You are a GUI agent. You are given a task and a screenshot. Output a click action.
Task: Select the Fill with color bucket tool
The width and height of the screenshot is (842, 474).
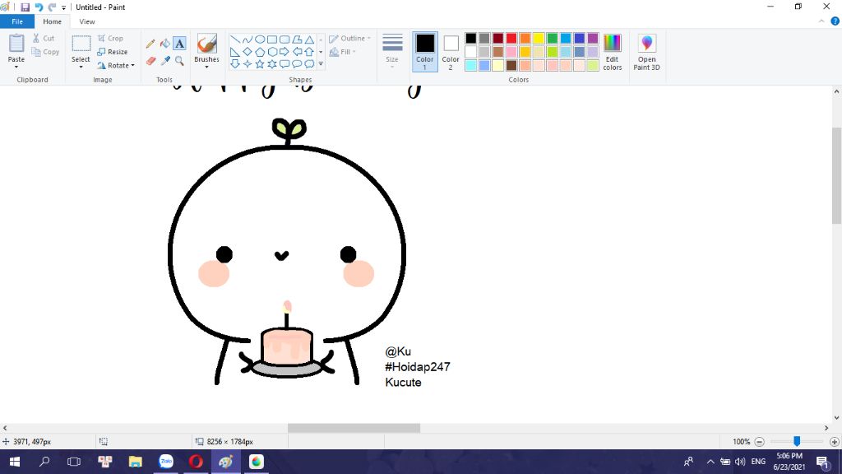pos(164,44)
